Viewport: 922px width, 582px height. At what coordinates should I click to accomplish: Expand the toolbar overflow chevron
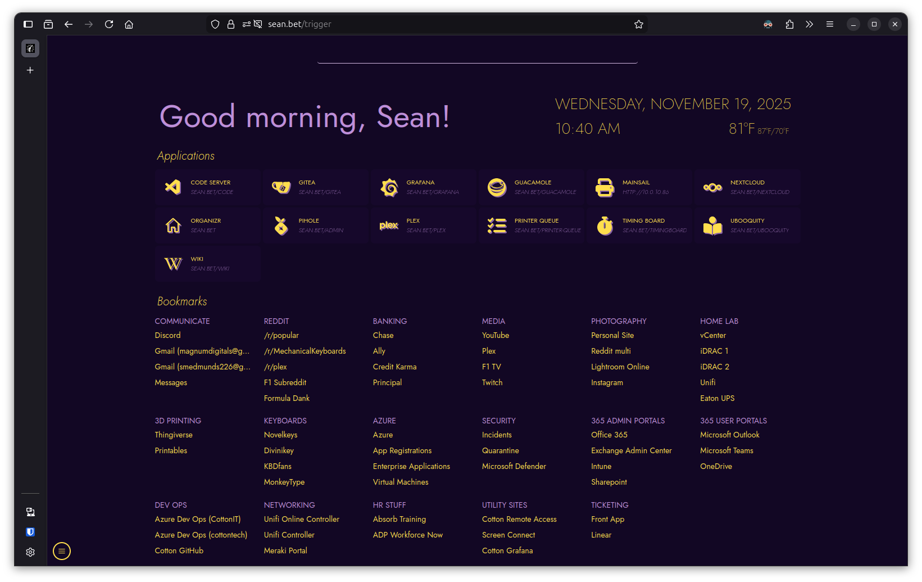coord(809,24)
